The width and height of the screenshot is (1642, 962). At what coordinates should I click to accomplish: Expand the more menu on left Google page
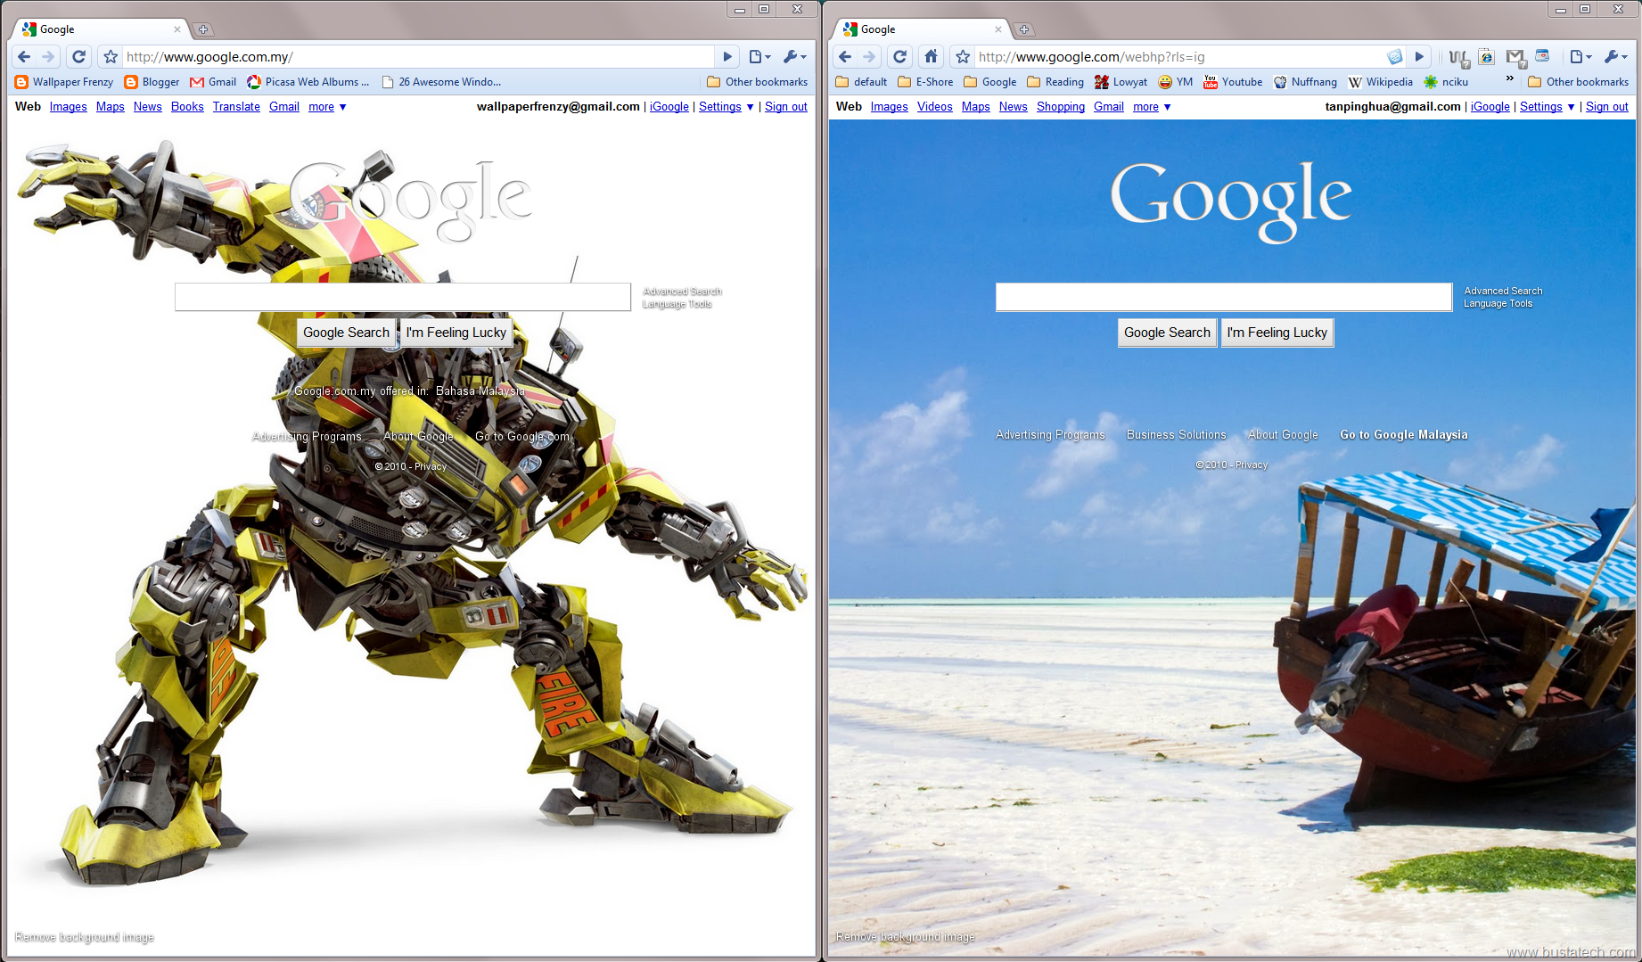pyautogui.click(x=327, y=107)
